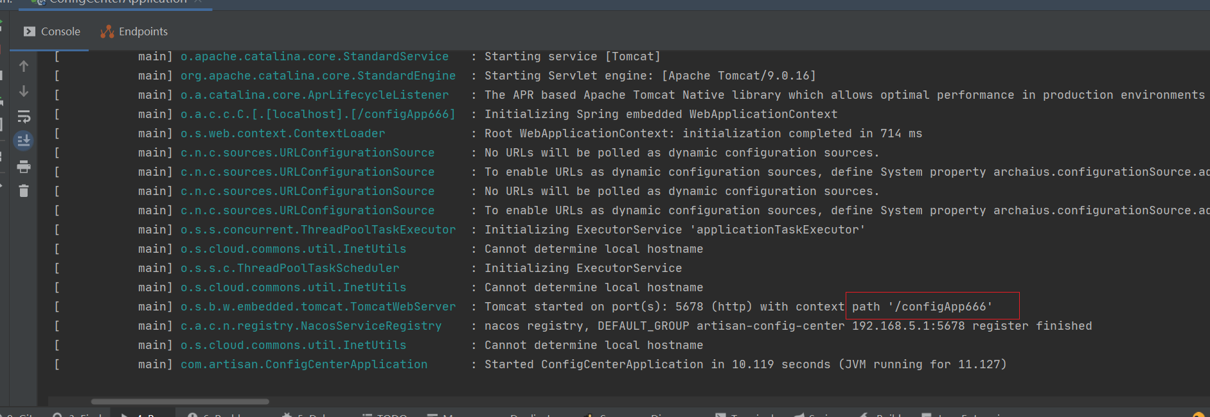Viewport: 1210px width, 417px height.
Task: Open the Endpoints tab
Action: coord(134,31)
